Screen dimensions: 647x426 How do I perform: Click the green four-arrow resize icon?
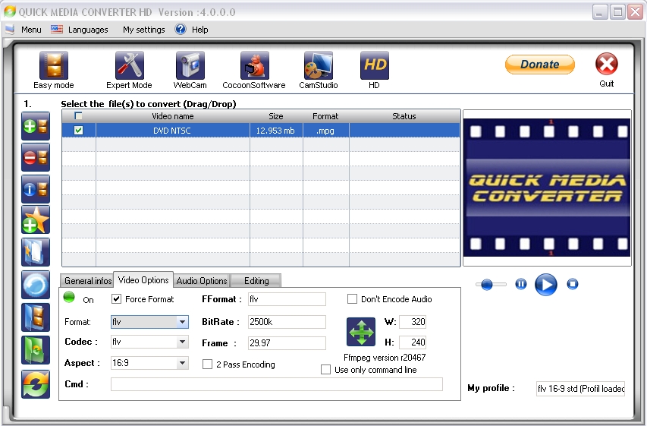click(361, 332)
